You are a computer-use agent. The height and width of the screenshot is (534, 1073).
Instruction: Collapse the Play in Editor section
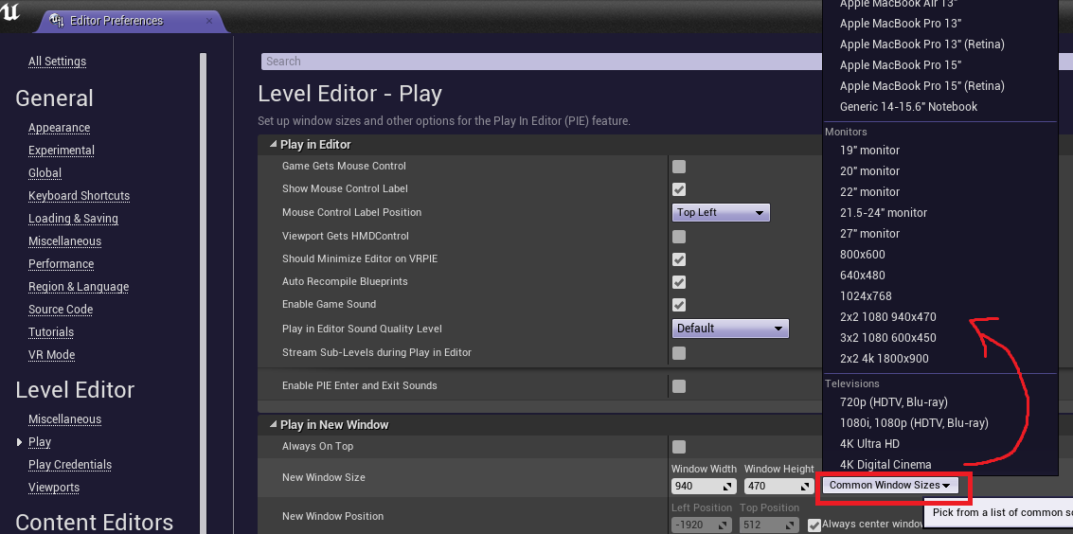pyautogui.click(x=274, y=145)
